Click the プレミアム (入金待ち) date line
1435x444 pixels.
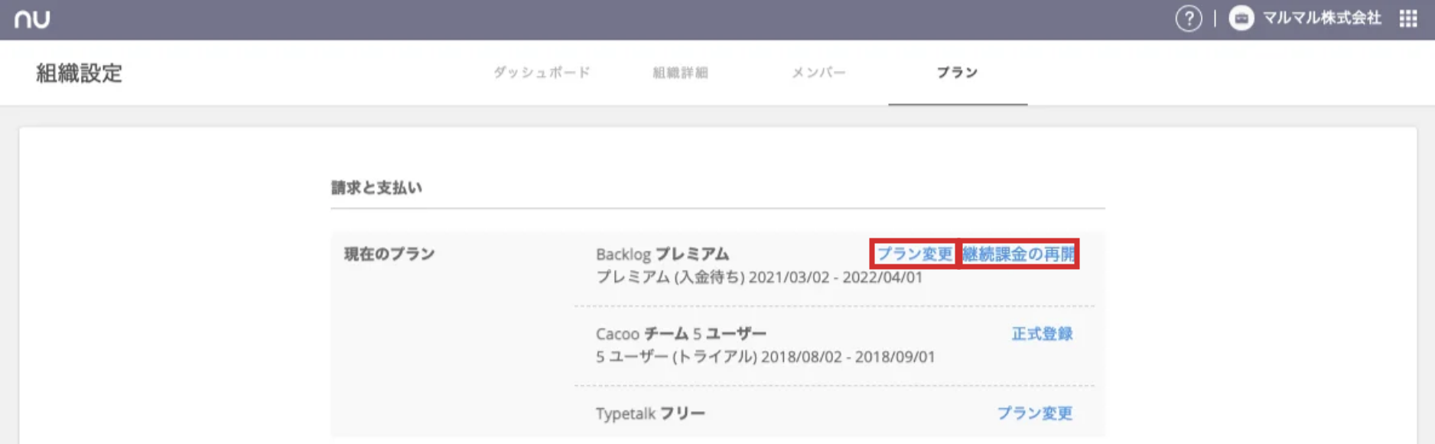(760, 277)
